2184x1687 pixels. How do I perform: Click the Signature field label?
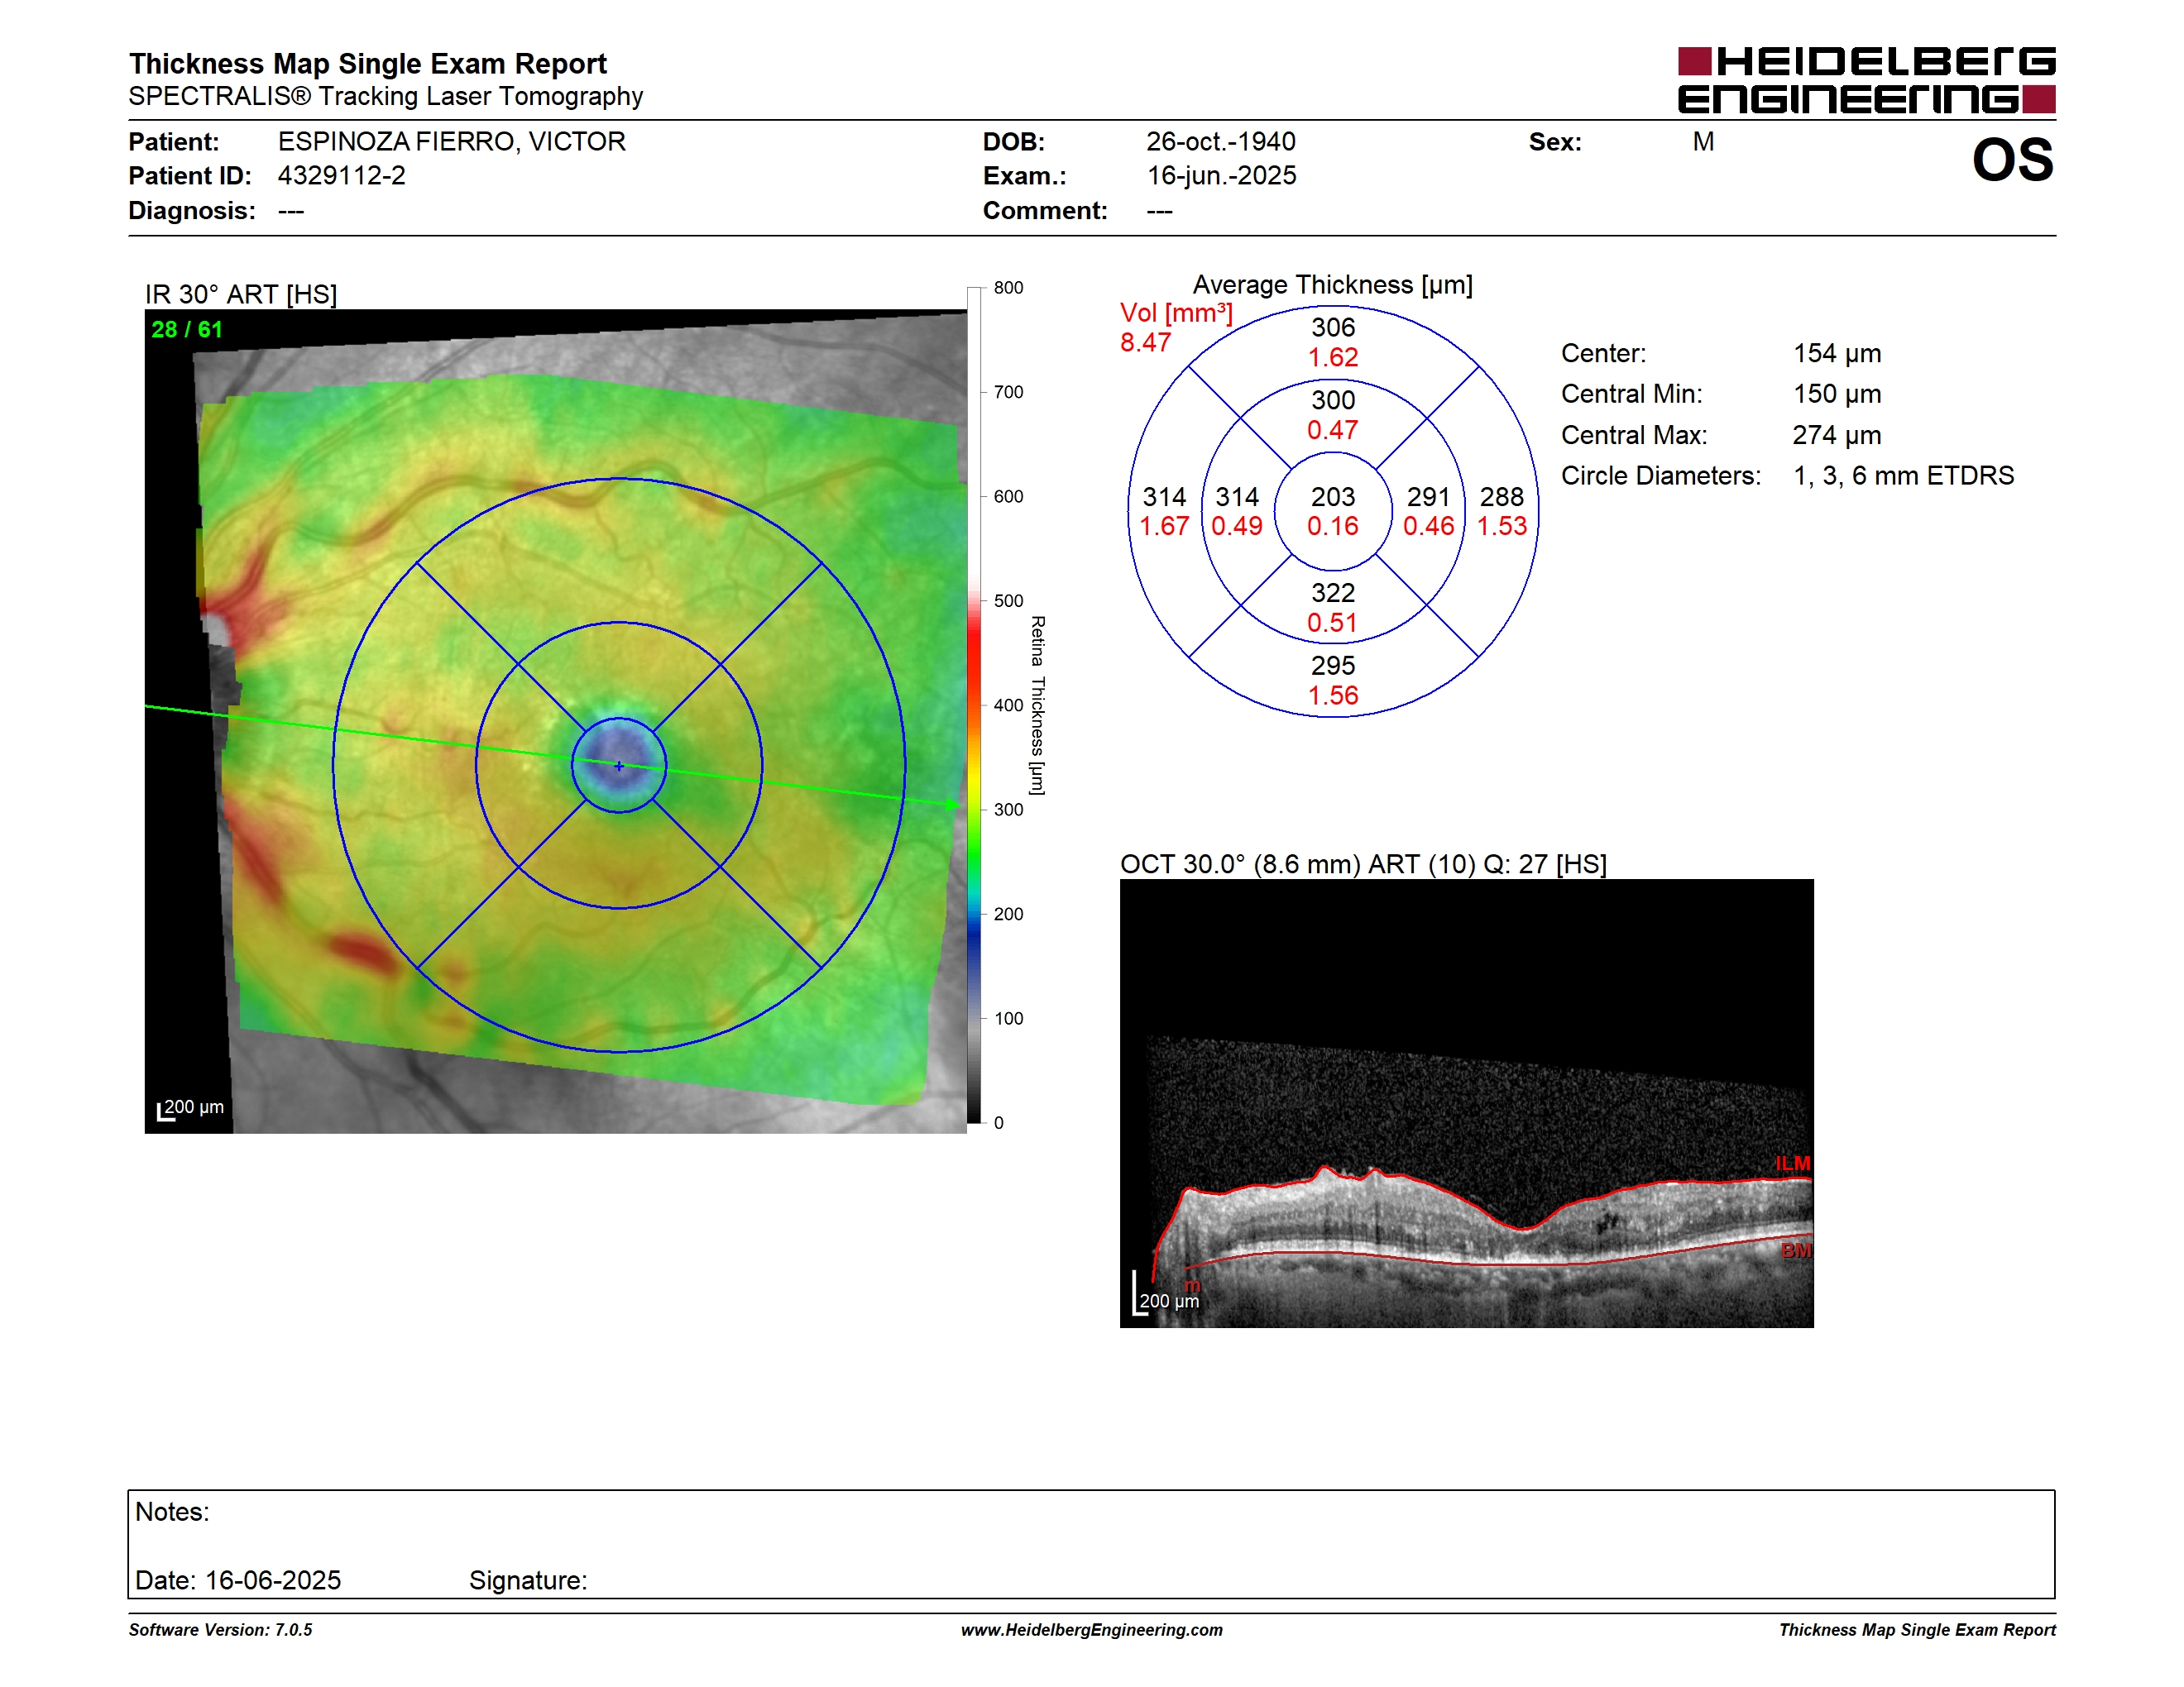click(528, 1580)
